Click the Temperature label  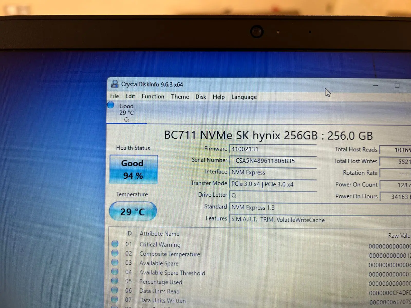[x=132, y=194]
